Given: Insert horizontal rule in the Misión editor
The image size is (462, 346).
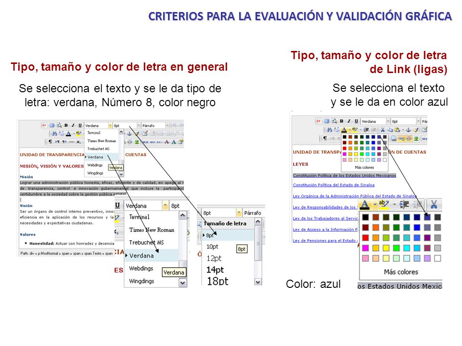Looking at the screenshot, I should 72,142.
